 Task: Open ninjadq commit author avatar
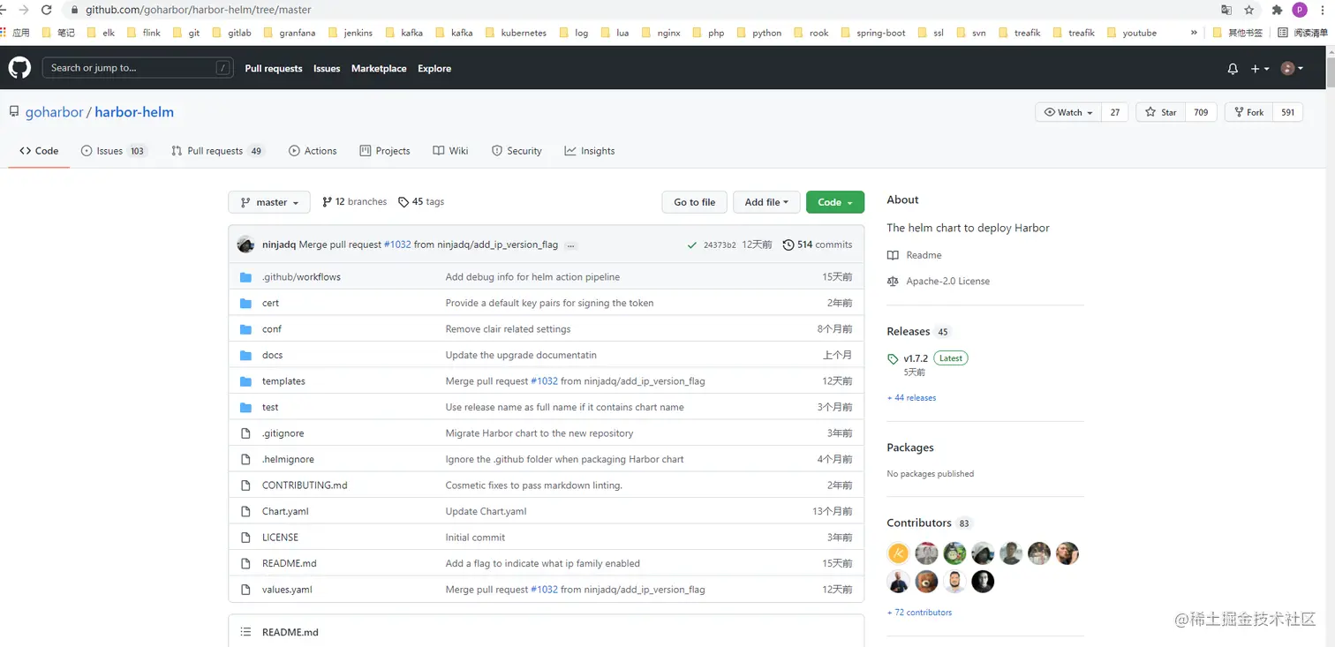tap(246, 245)
